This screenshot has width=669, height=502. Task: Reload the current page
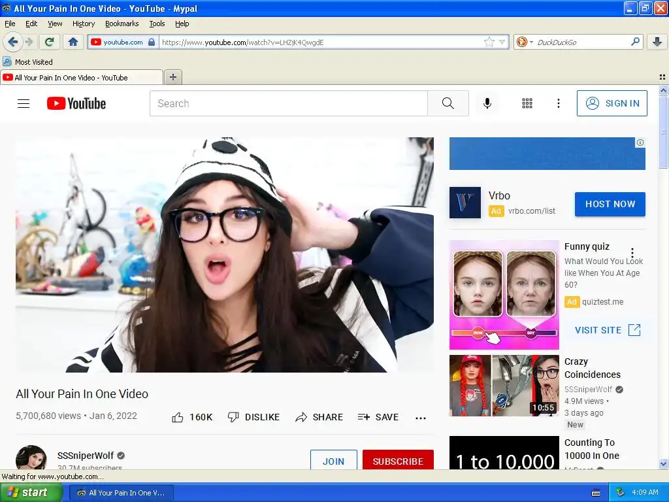(x=50, y=42)
